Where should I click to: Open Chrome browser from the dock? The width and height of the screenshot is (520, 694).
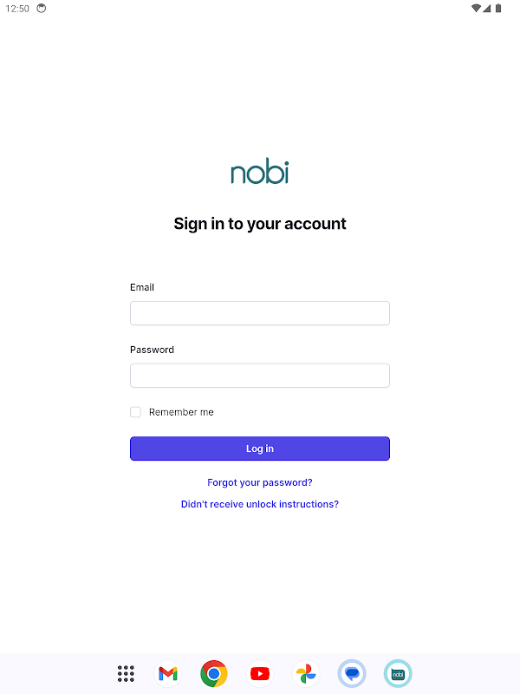click(214, 673)
